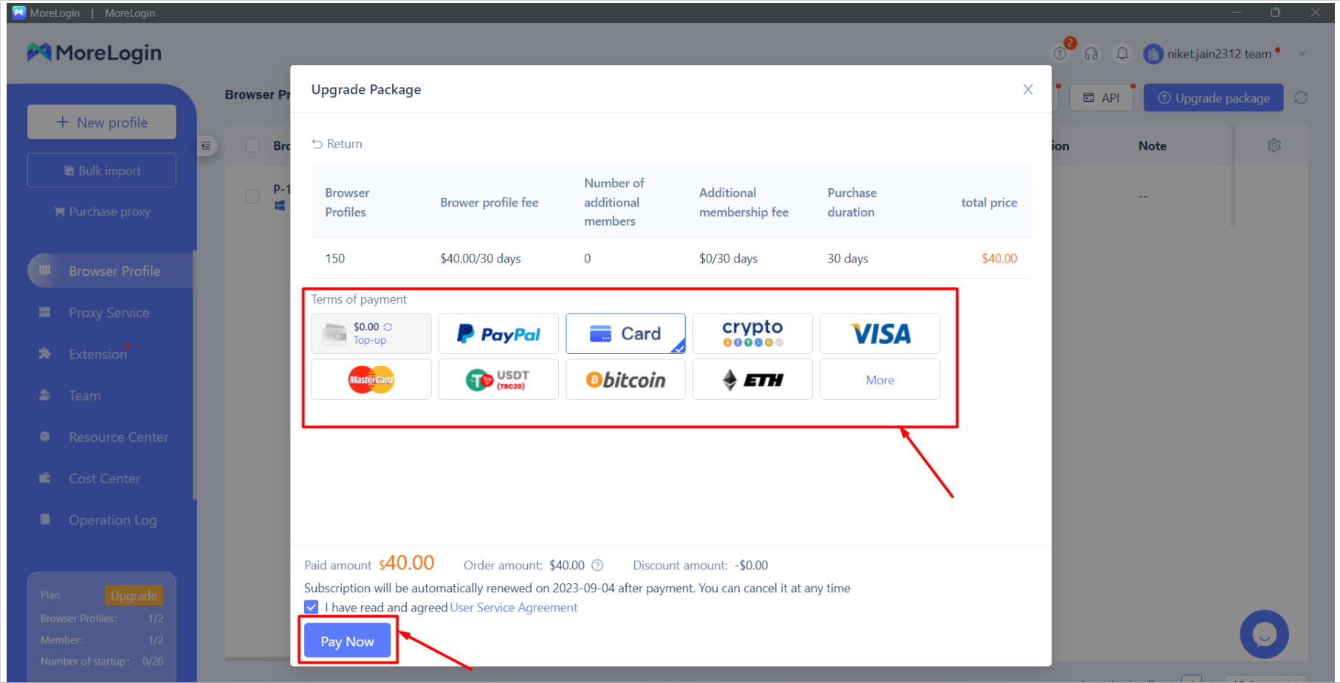Click the notification bell icon
The height and width of the screenshot is (683, 1340).
tap(1122, 53)
